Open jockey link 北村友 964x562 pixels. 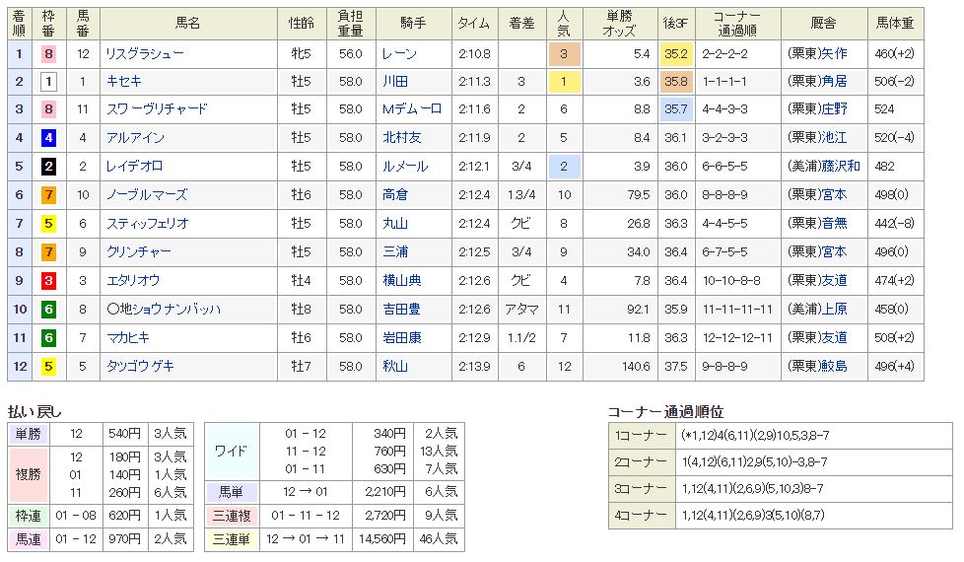402,138
